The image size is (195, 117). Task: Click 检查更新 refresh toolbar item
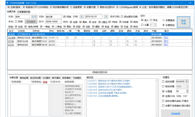(x=76, y=7)
